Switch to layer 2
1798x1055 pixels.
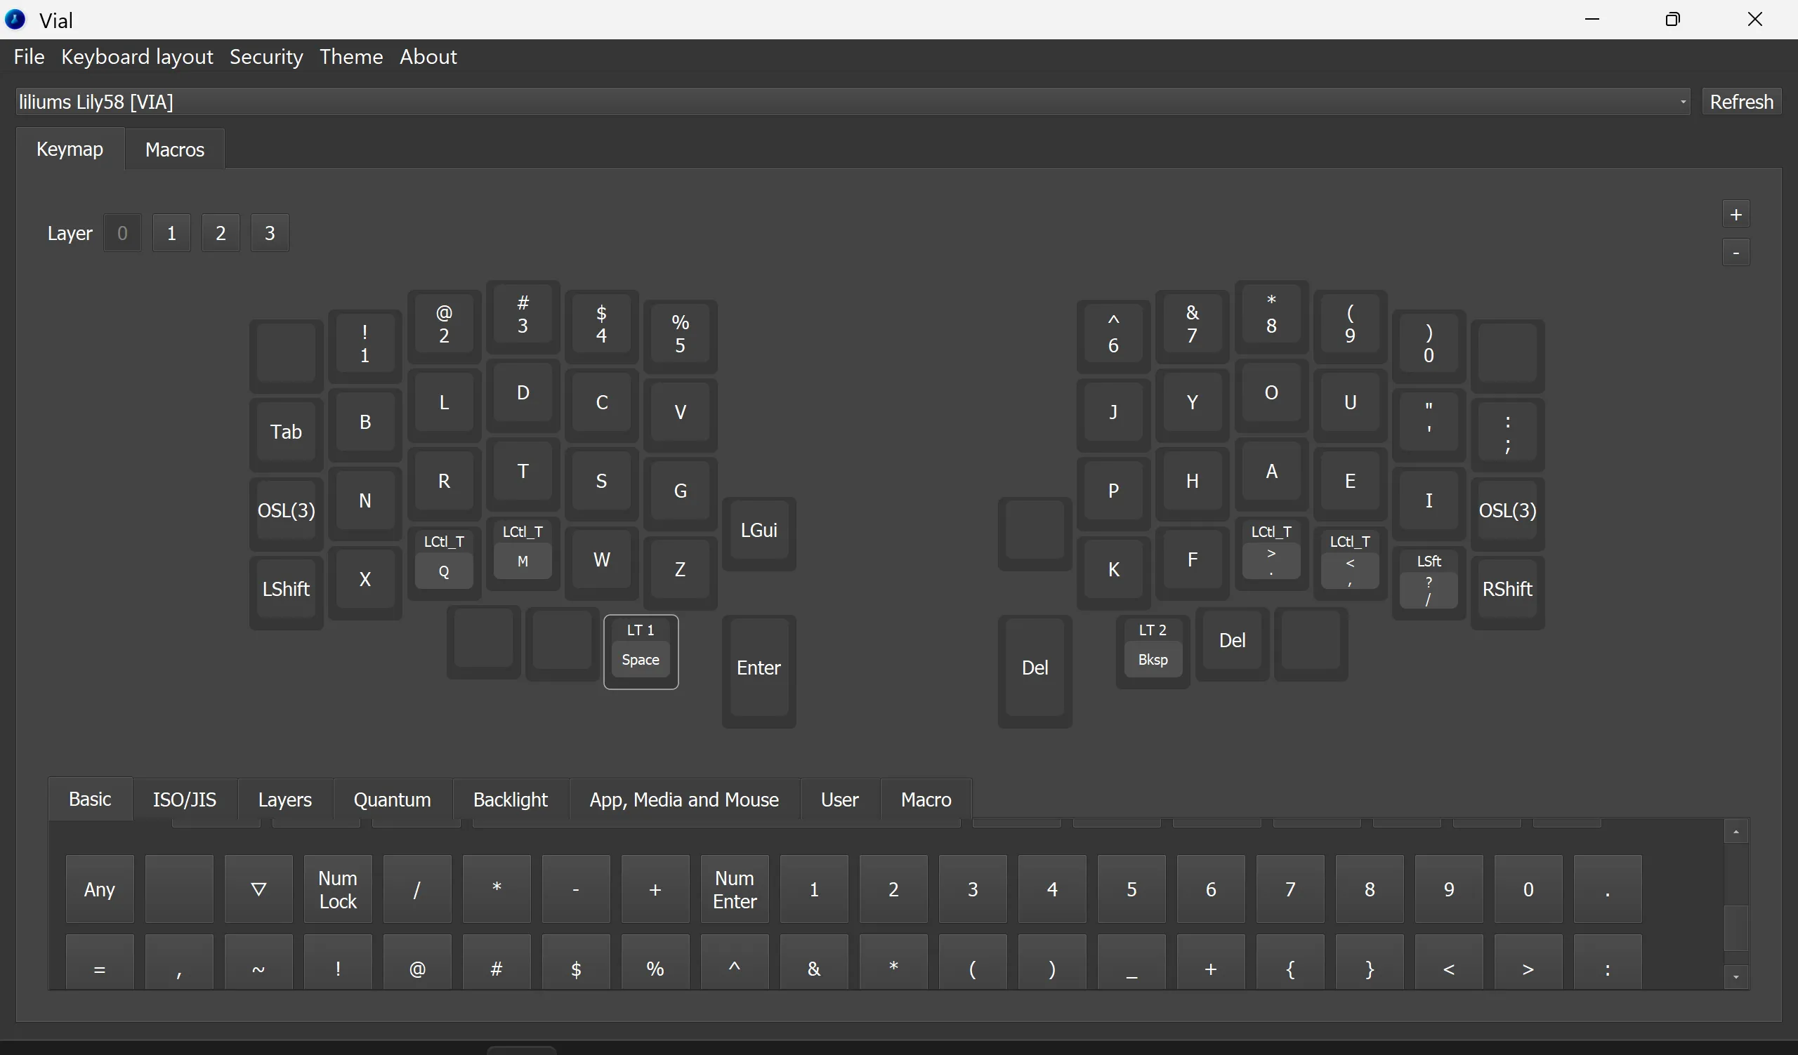click(221, 233)
